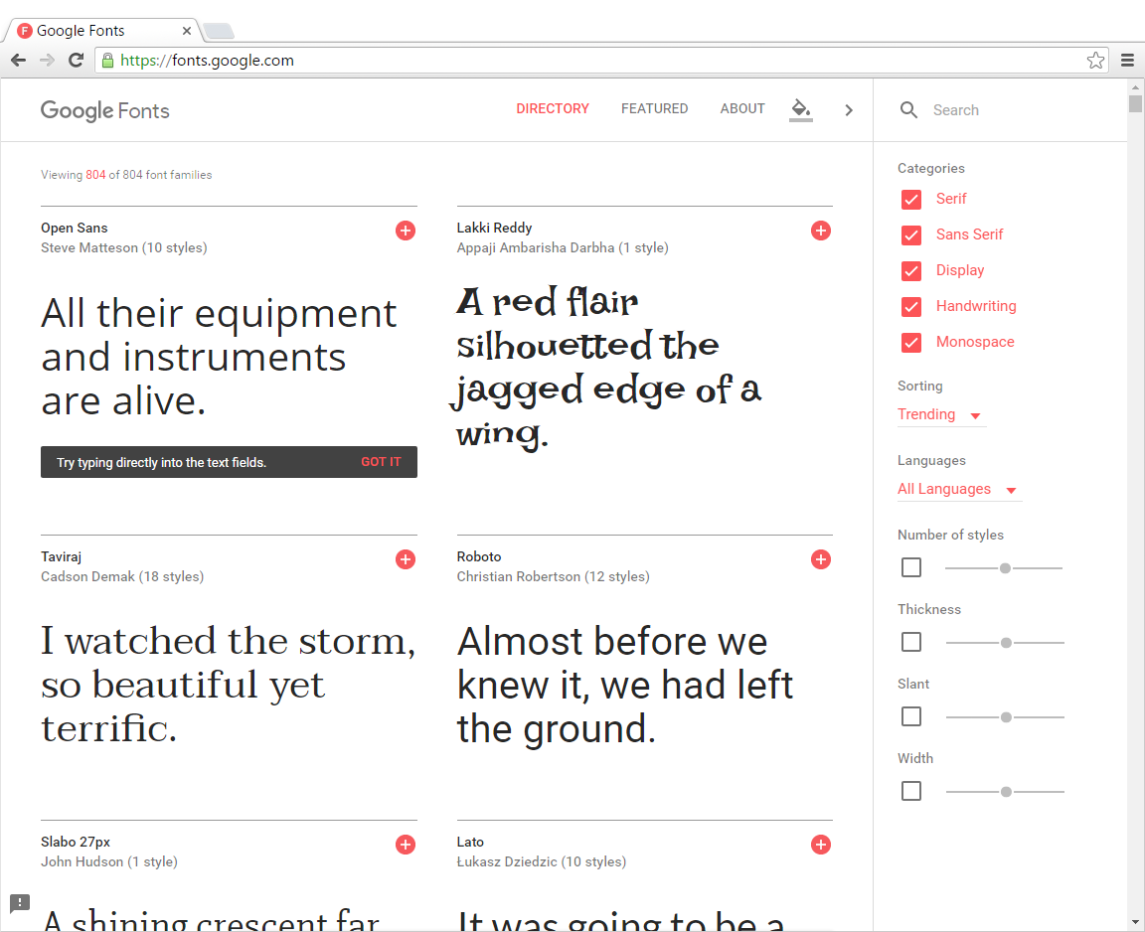The image size is (1145, 932).
Task: Uncheck the Display category checkbox
Action: click(x=910, y=271)
